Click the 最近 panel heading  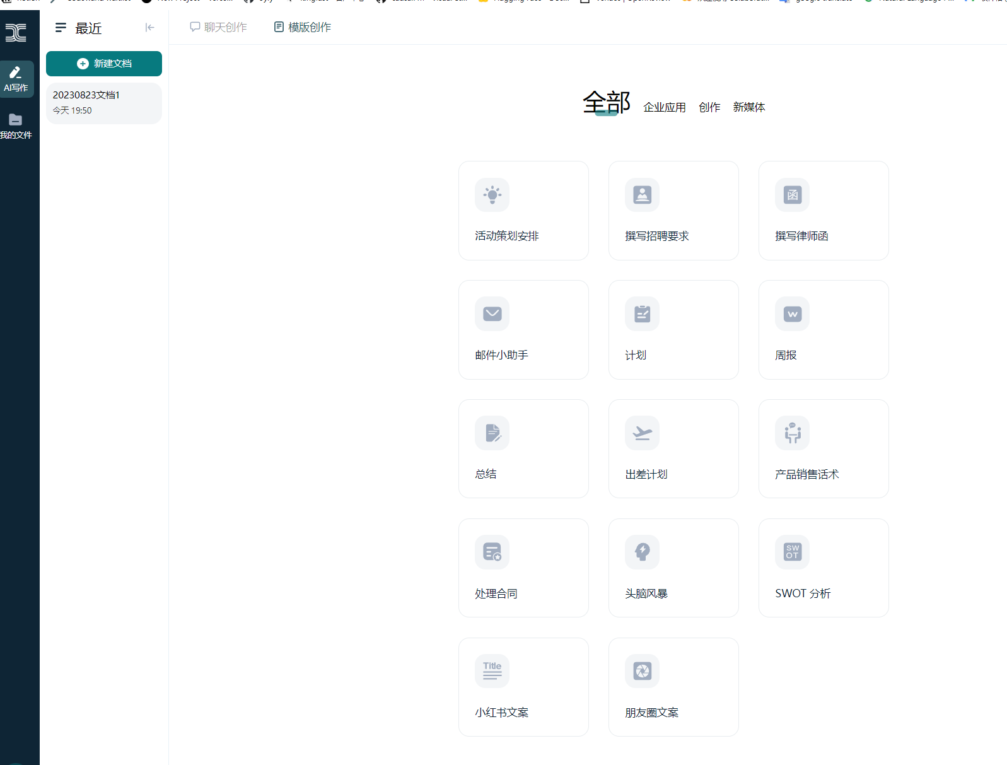[x=88, y=28]
